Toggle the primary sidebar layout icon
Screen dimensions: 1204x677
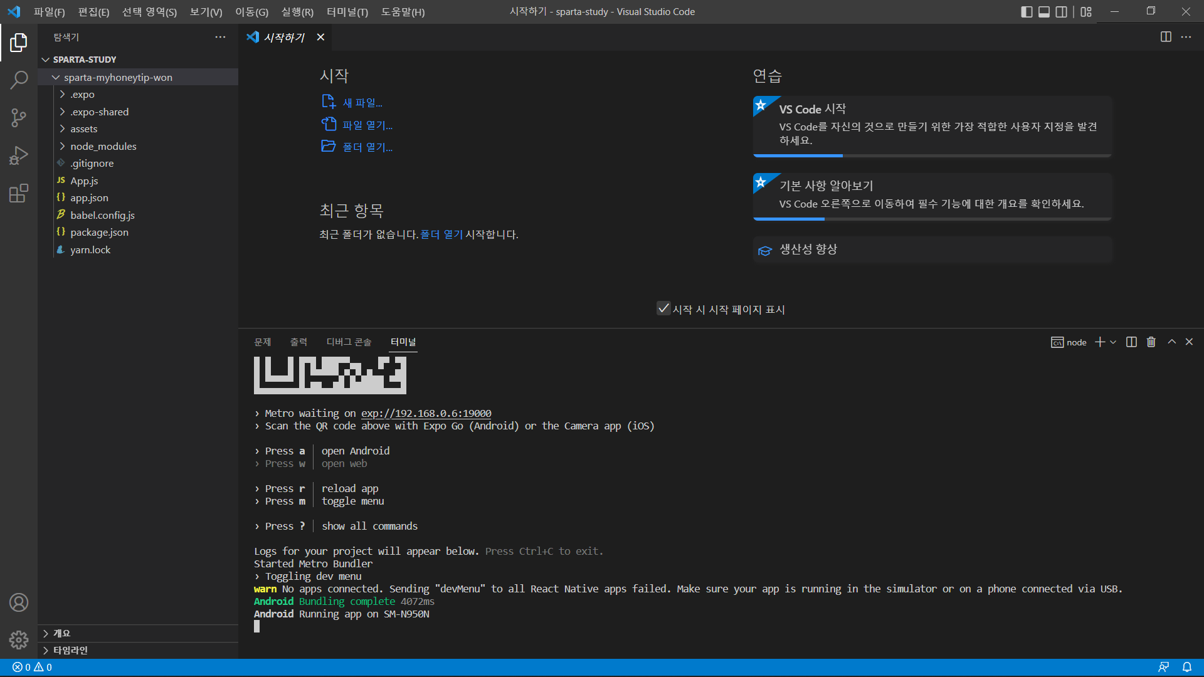point(1027,12)
